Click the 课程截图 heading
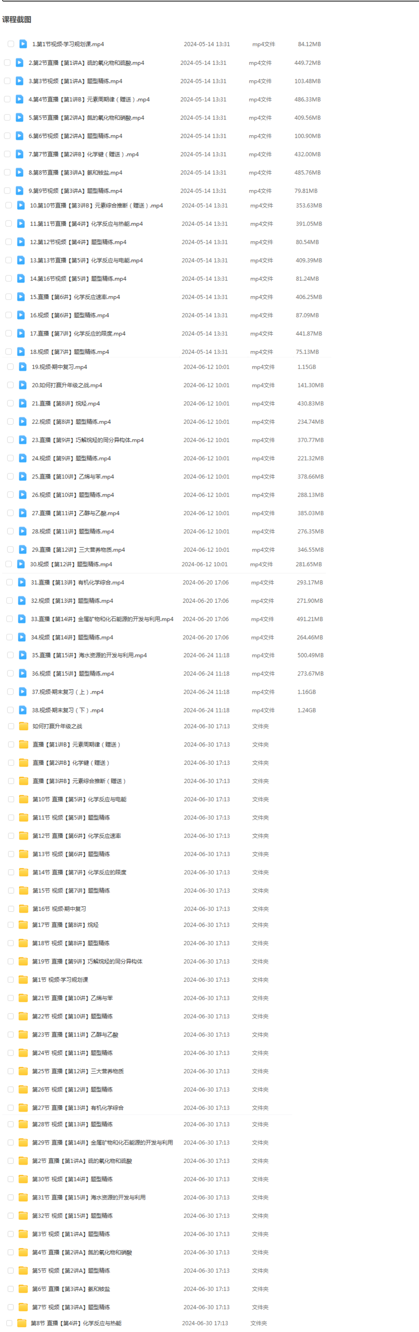The height and width of the screenshot is (1332, 419). click(x=16, y=19)
